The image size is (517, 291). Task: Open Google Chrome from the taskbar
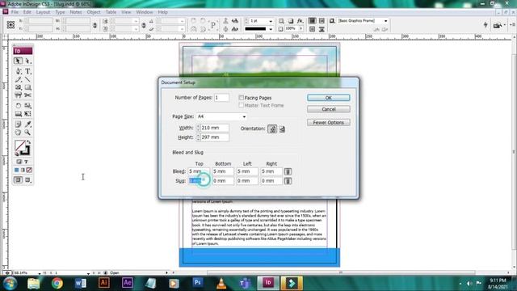coord(57,283)
